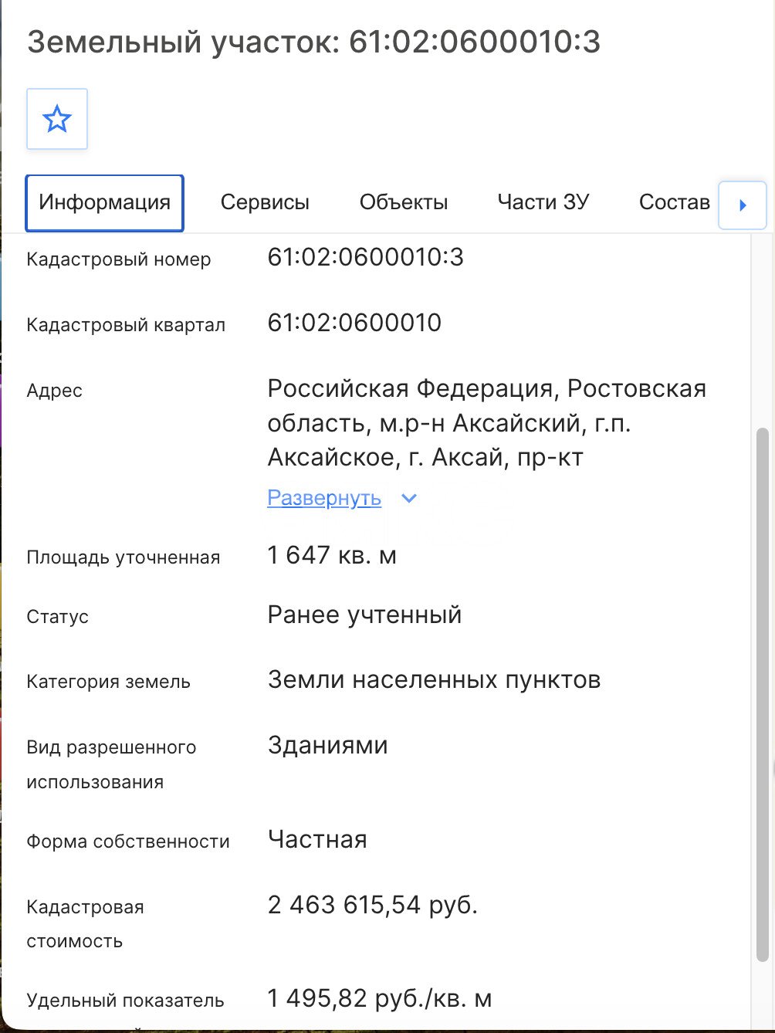This screenshot has width=775, height=1033.
Task: Add the land plot to favorites with the star icon
Action: coord(57,119)
